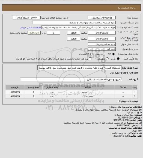Click the goods group کامپیوتر و فناوری field
The height and width of the screenshot is (158, 143).
coord(71,79)
